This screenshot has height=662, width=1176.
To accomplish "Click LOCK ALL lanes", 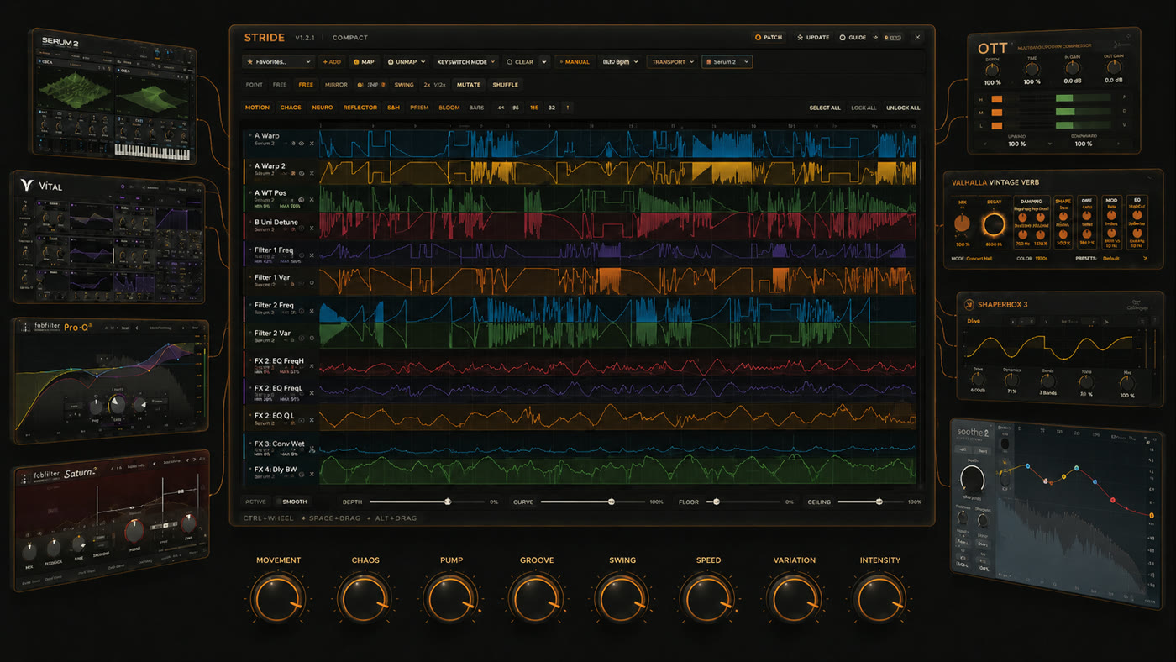I will tap(864, 108).
